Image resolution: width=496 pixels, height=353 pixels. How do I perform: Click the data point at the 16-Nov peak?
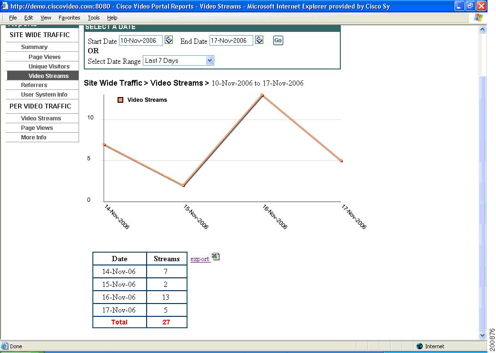[262, 95]
